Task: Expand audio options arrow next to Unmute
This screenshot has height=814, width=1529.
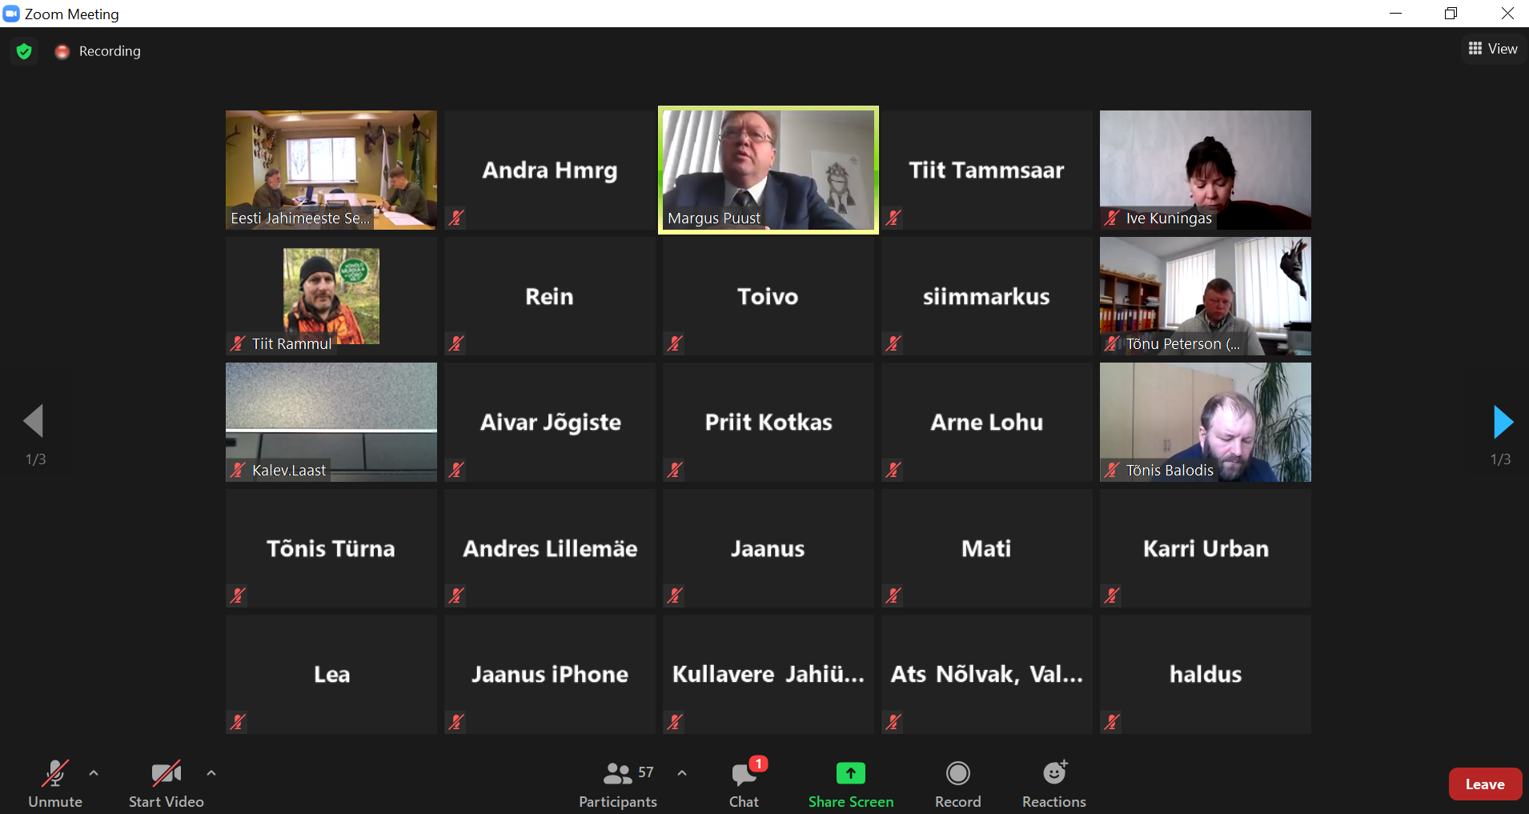Action: click(x=94, y=773)
